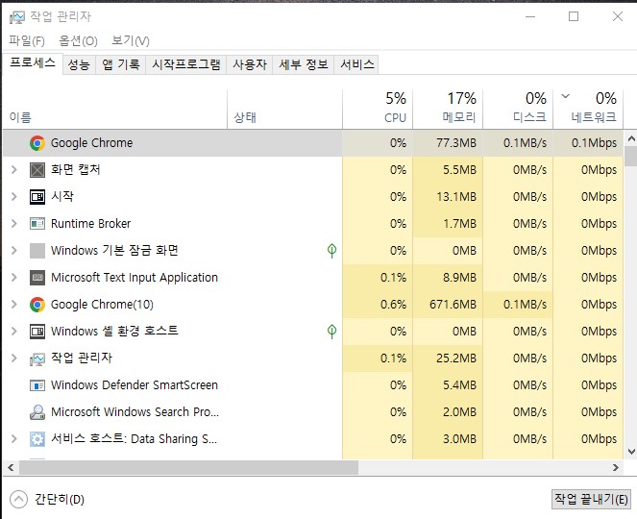The image size is (637, 519).
Task: Switch to the 사용자 tab
Action: (250, 64)
